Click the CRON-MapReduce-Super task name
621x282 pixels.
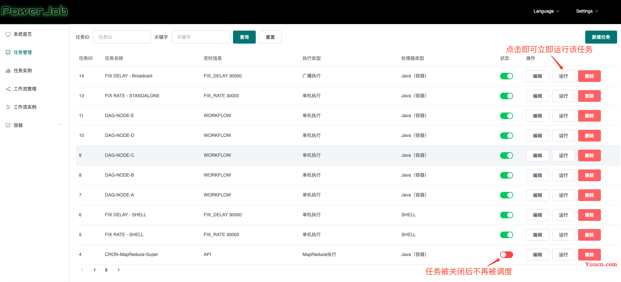pos(132,254)
